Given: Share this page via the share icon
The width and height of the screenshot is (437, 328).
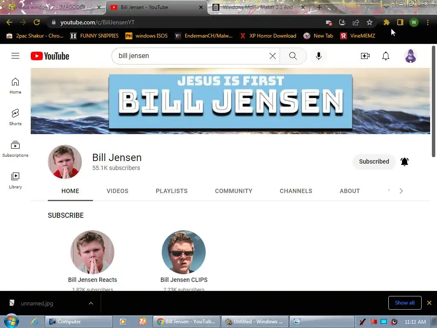Looking at the screenshot, I should (x=356, y=22).
